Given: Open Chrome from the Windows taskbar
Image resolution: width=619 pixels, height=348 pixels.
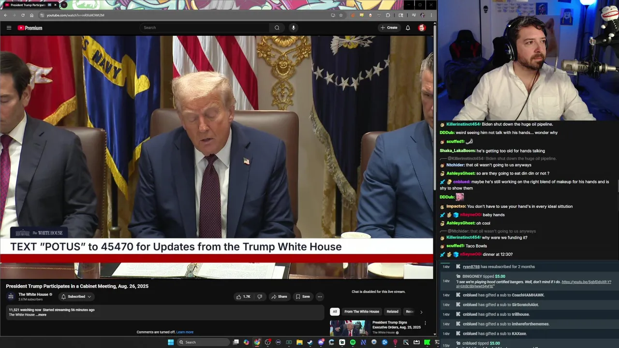Looking at the screenshot, I should (257, 342).
